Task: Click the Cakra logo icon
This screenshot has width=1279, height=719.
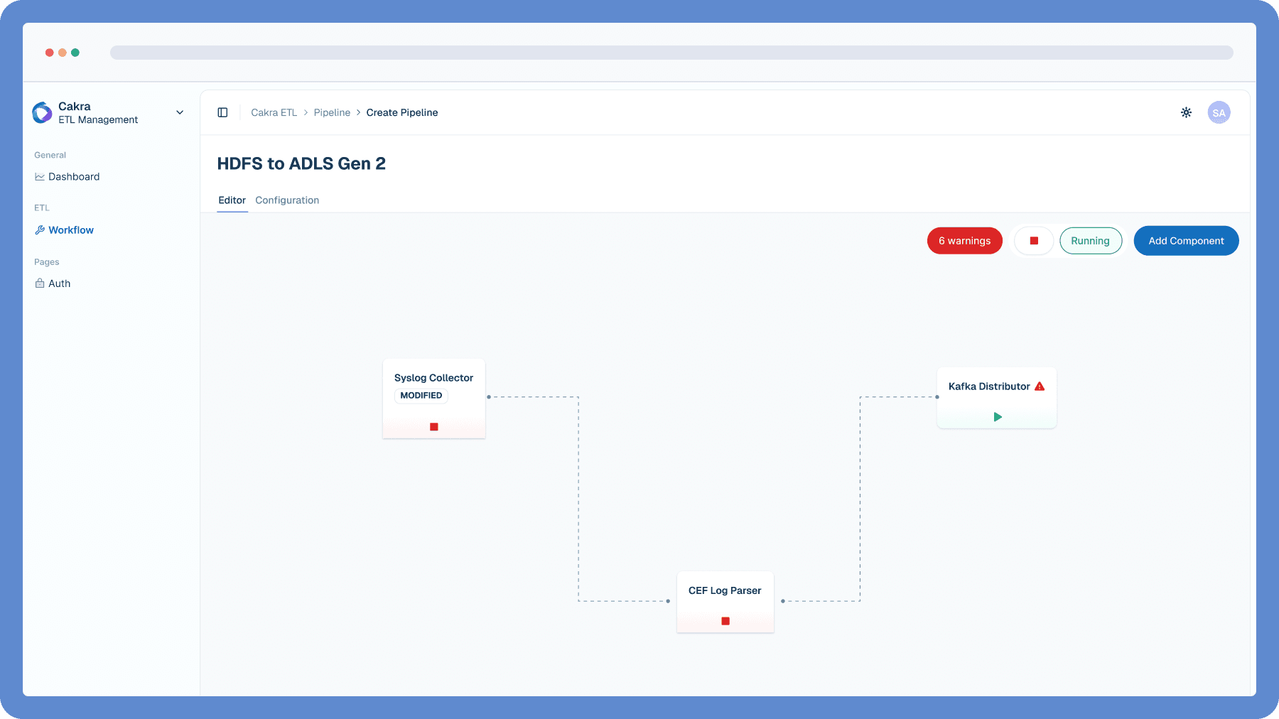Action: click(x=42, y=112)
